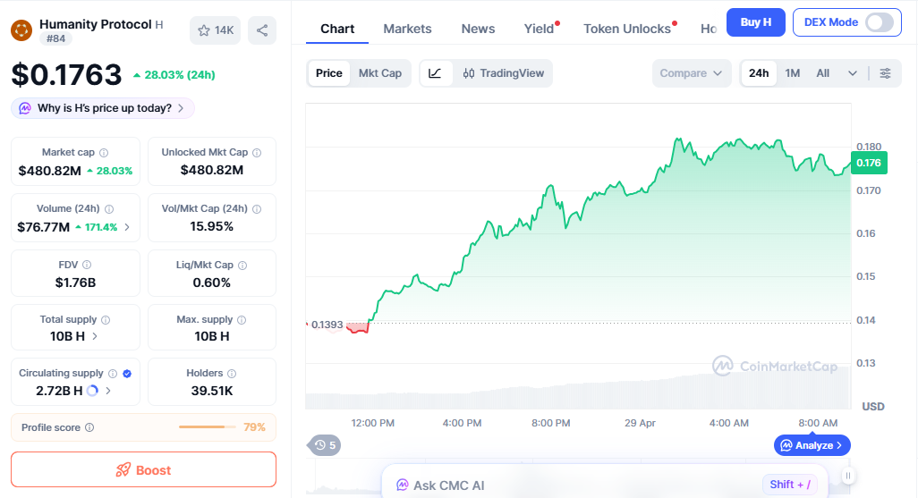The width and height of the screenshot is (918, 498).
Task: Click the Market cap info icon
Action: coord(104,153)
